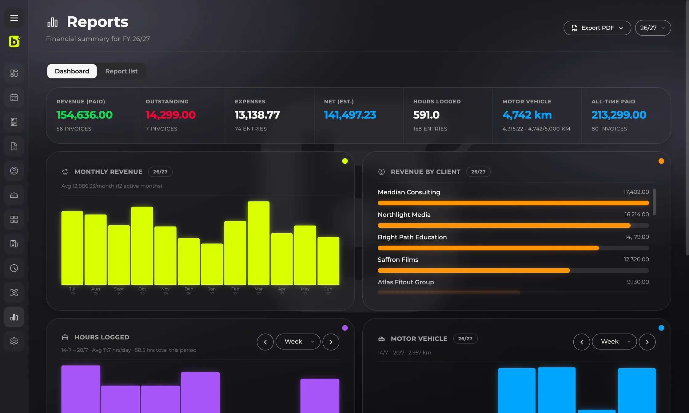This screenshot has height=413, width=689.
Task: Open the speedometer gauge icon in sidebar
Action: (x=14, y=195)
